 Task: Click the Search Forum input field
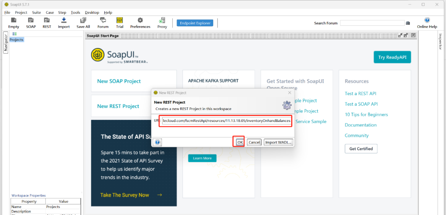[372, 23]
